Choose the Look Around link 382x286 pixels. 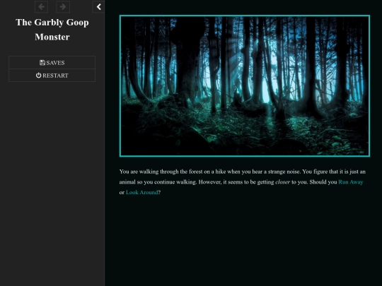coord(141,192)
